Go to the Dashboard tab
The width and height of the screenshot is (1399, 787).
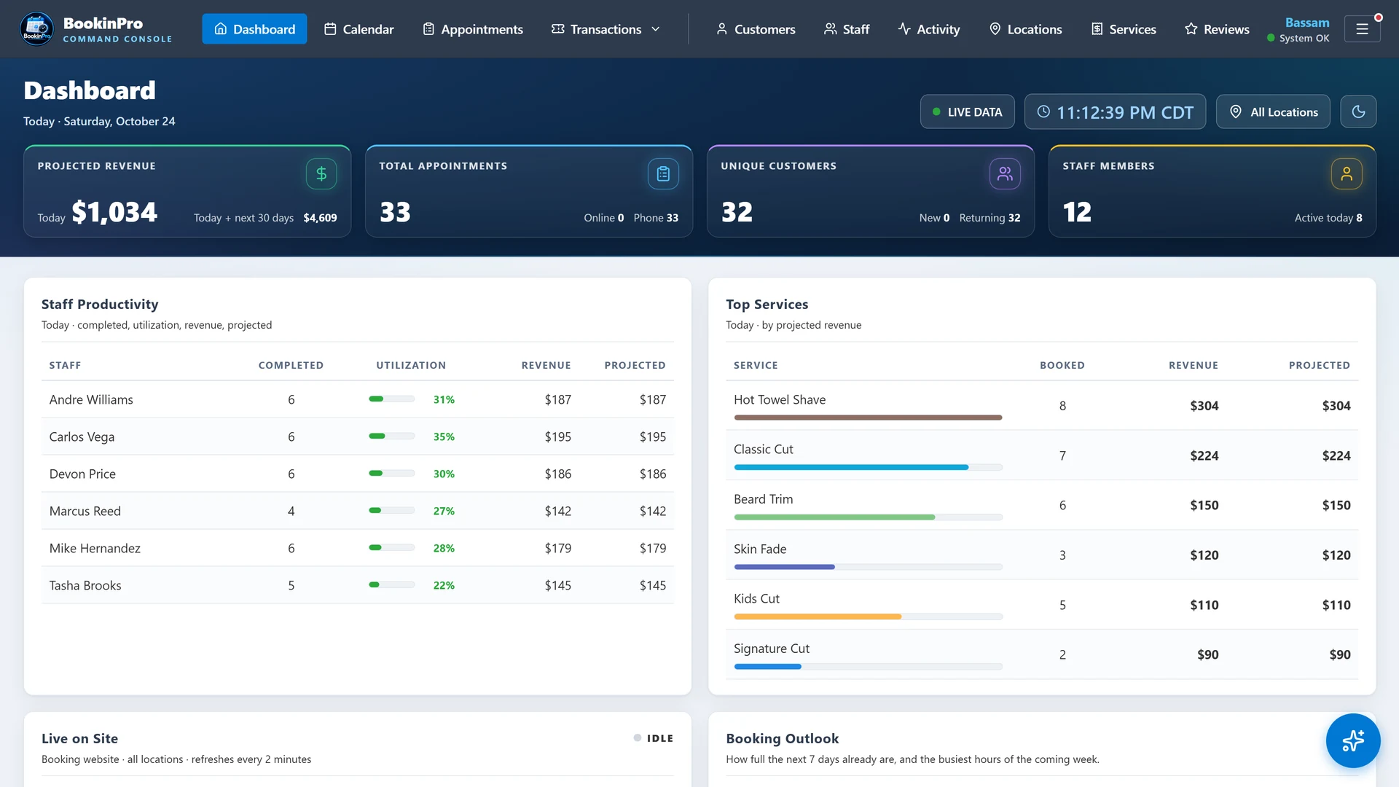click(x=254, y=29)
